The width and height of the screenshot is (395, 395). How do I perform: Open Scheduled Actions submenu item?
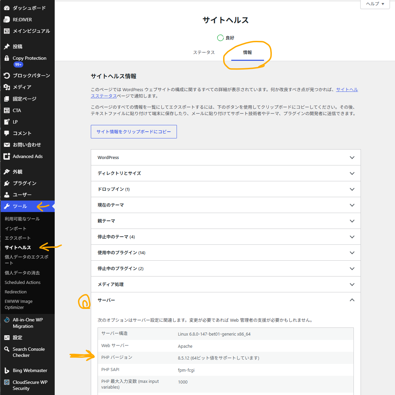(22, 282)
